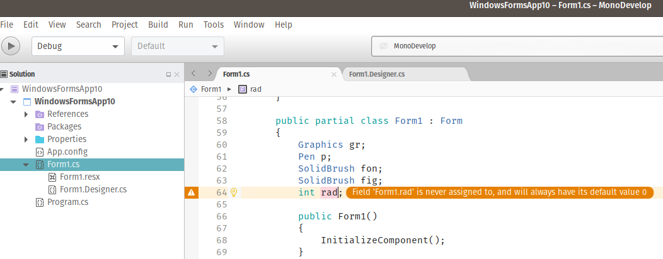Screen dimensions: 663x259
Task: Click the Packages folder icon
Action: [39, 126]
